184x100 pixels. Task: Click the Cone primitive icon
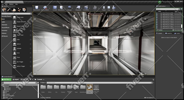click(14, 53)
